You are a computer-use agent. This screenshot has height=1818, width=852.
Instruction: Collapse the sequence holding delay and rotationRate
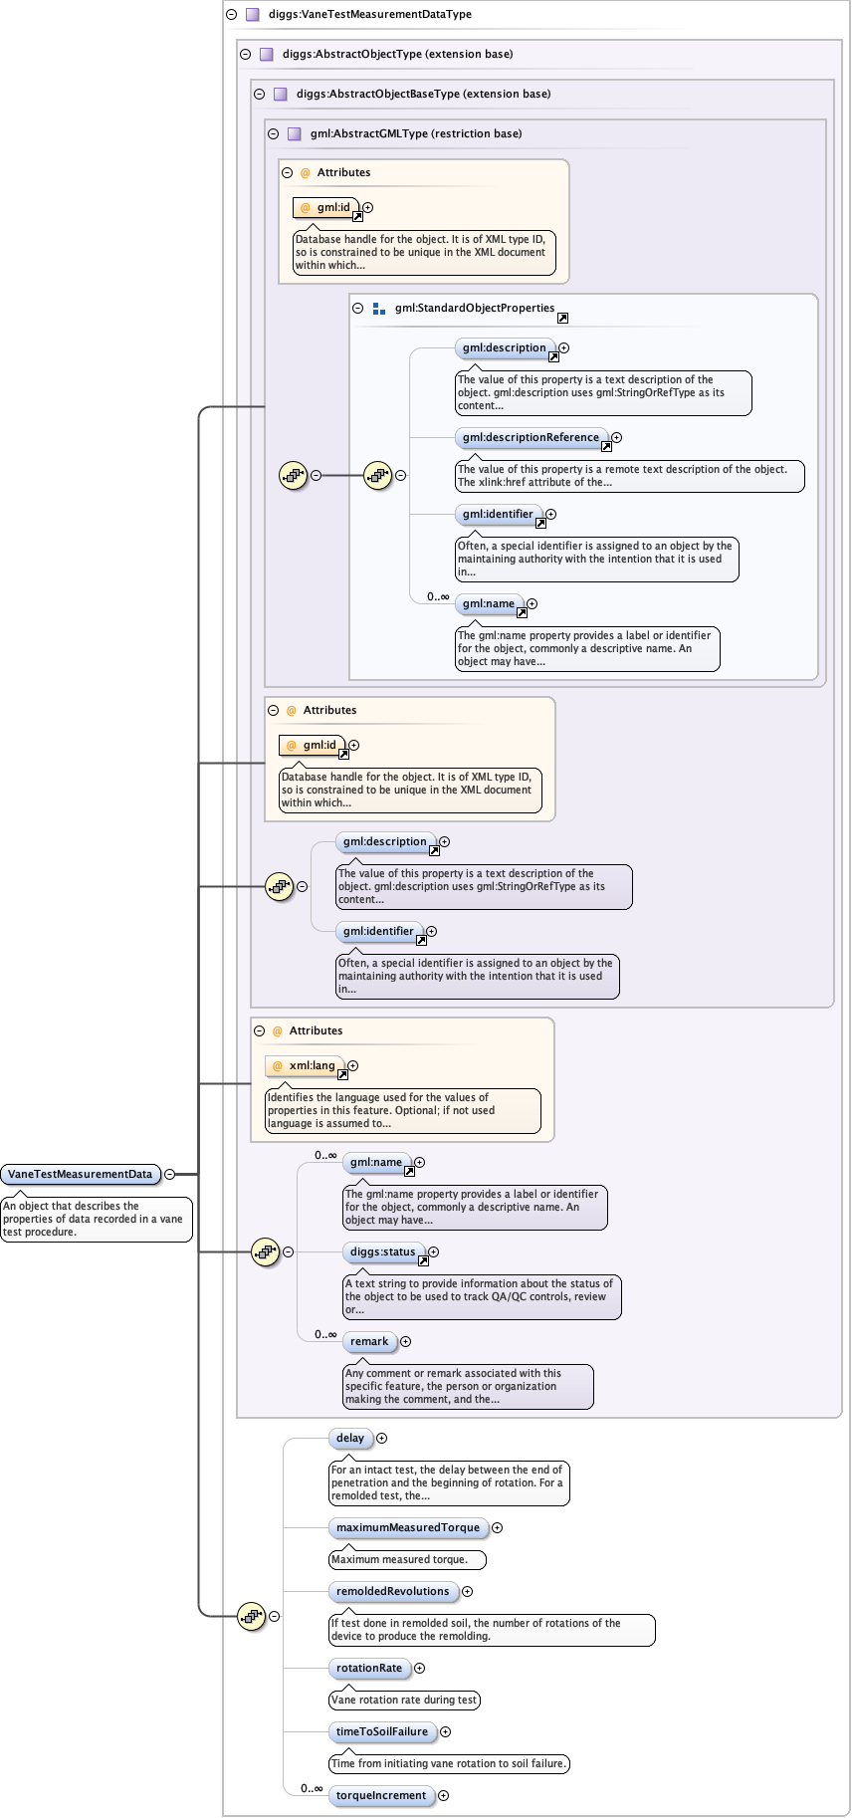(x=275, y=1617)
